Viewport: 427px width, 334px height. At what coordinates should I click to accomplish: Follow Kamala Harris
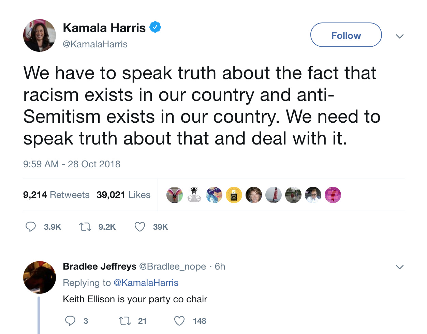(346, 35)
